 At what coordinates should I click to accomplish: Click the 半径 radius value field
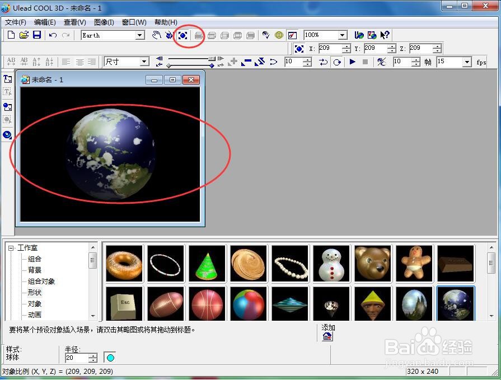(x=76, y=358)
